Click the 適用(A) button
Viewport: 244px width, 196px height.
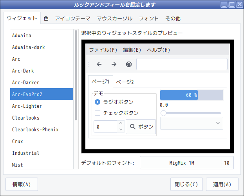(222, 184)
